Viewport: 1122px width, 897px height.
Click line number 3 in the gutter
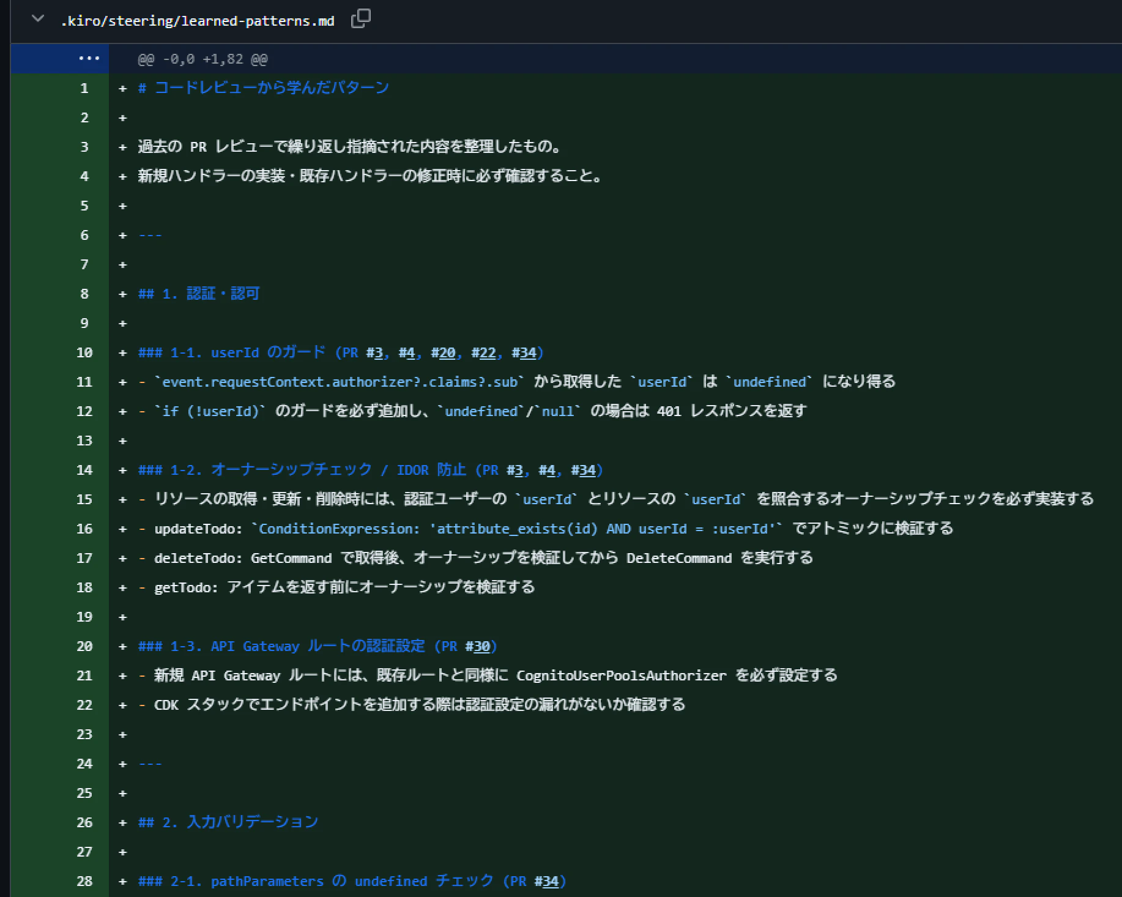84,147
